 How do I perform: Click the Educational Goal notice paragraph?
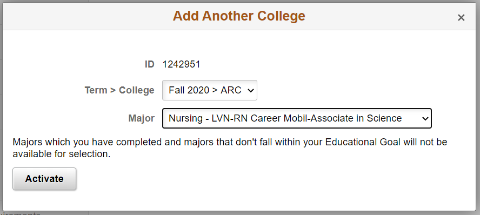[x=230, y=148]
